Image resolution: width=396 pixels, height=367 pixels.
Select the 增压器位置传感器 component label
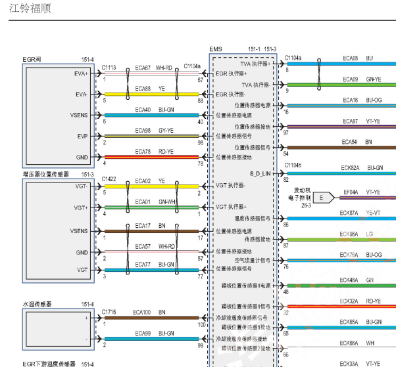[x=45, y=175]
